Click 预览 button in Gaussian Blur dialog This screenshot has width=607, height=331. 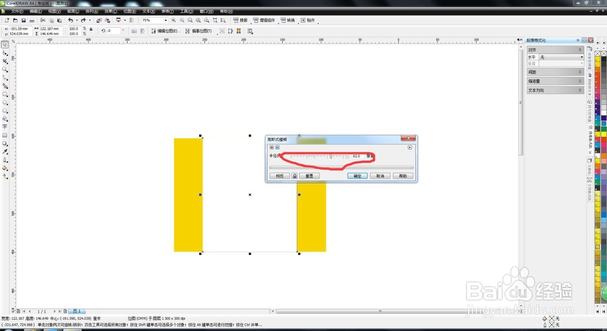click(x=279, y=176)
